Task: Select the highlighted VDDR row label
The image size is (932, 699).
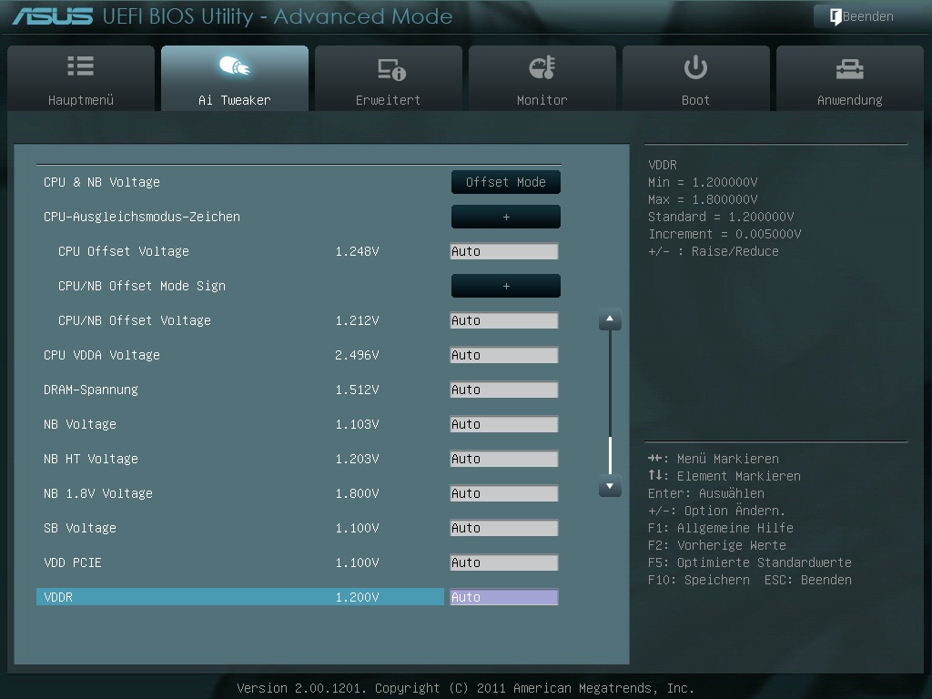Action: click(58, 597)
